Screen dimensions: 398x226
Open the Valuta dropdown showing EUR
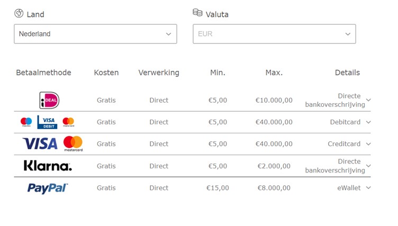coord(274,34)
